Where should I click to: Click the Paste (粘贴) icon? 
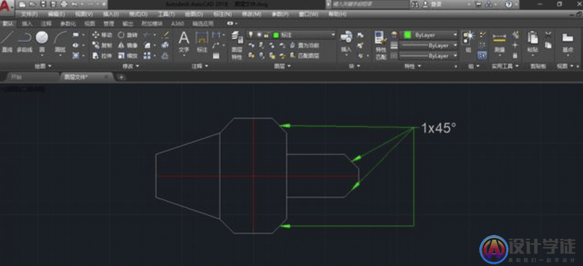pyautogui.click(x=532, y=41)
